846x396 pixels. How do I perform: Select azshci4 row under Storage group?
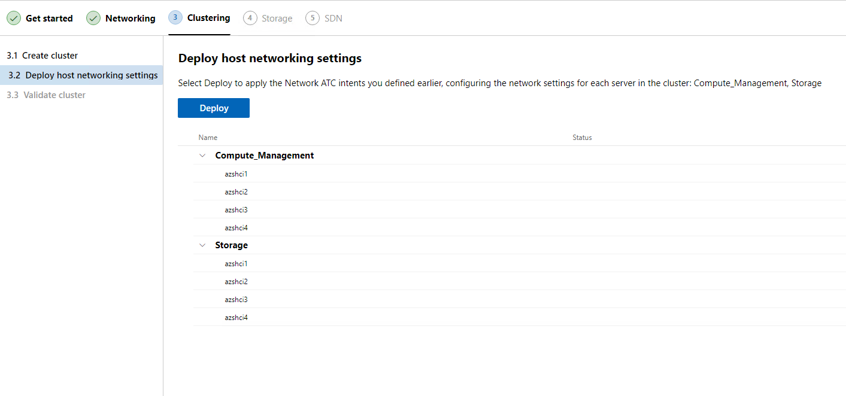(x=236, y=318)
